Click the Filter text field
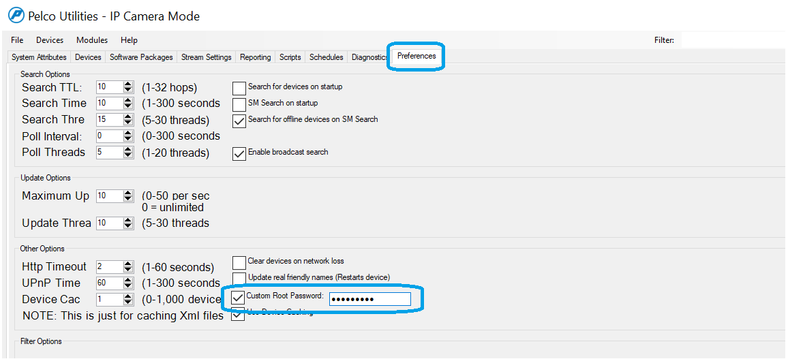788x359 pixels. [x=733, y=40]
